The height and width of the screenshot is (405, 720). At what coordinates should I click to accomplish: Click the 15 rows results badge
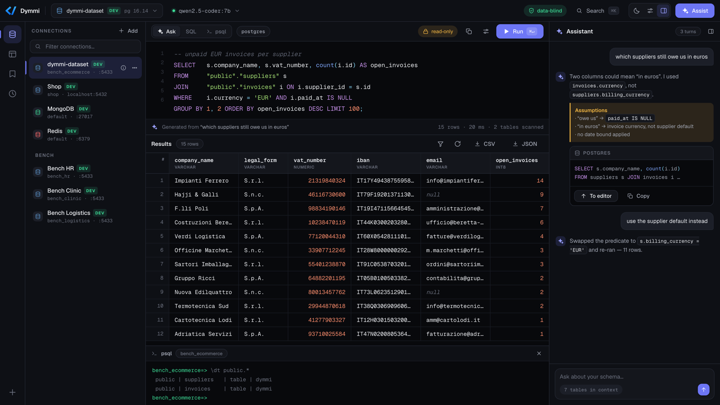(189, 144)
